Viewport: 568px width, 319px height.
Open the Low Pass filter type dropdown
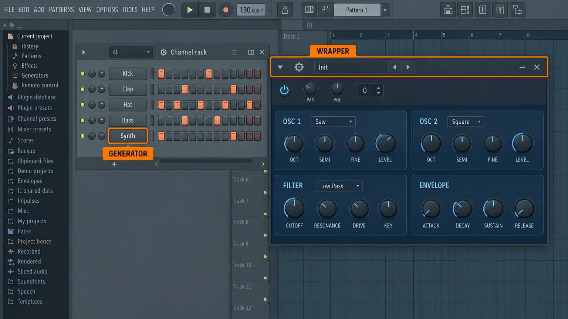click(x=339, y=186)
